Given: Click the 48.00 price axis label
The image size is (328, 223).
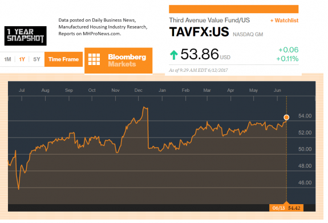Looking at the screenshot, I should pyautogui.click(x=305, y=166).
